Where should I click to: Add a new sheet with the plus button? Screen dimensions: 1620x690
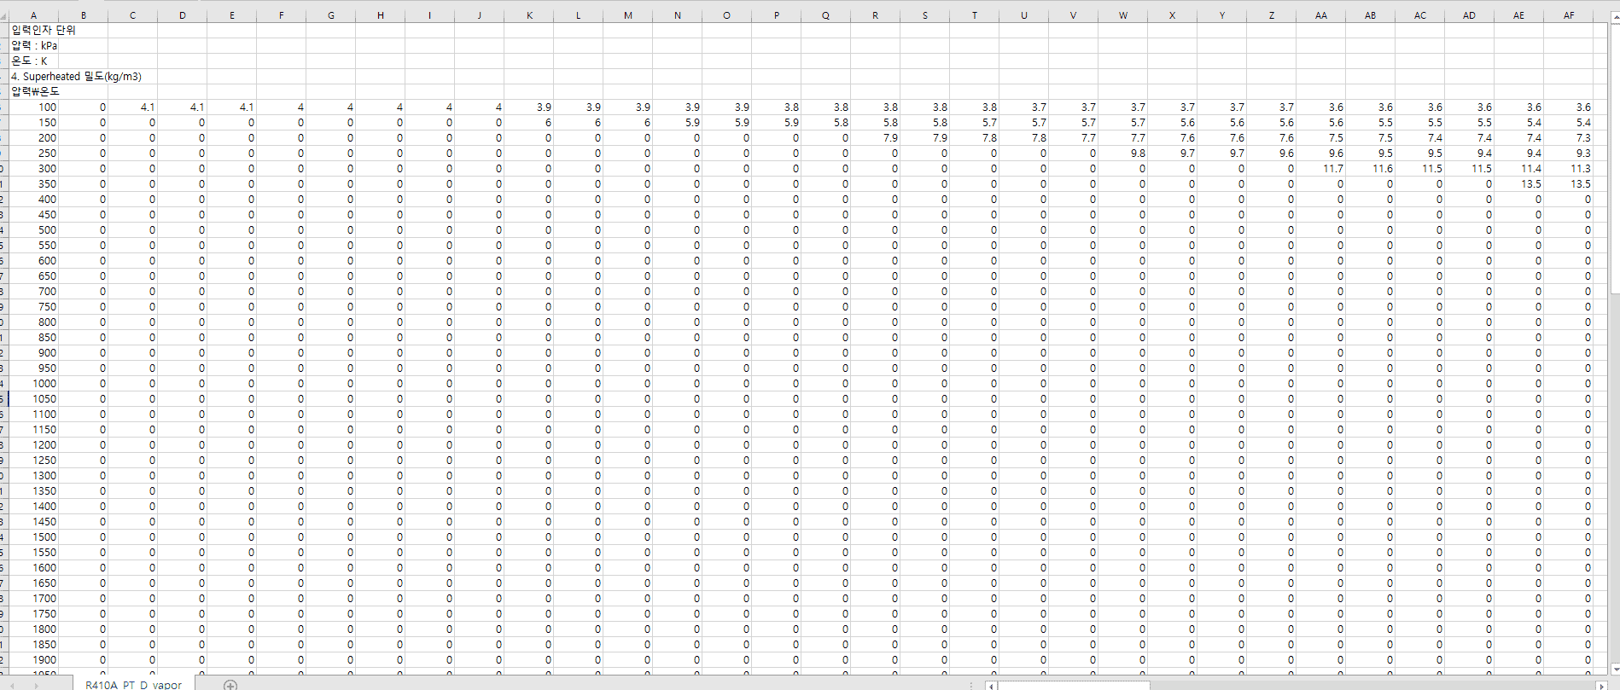click(230, 684)
